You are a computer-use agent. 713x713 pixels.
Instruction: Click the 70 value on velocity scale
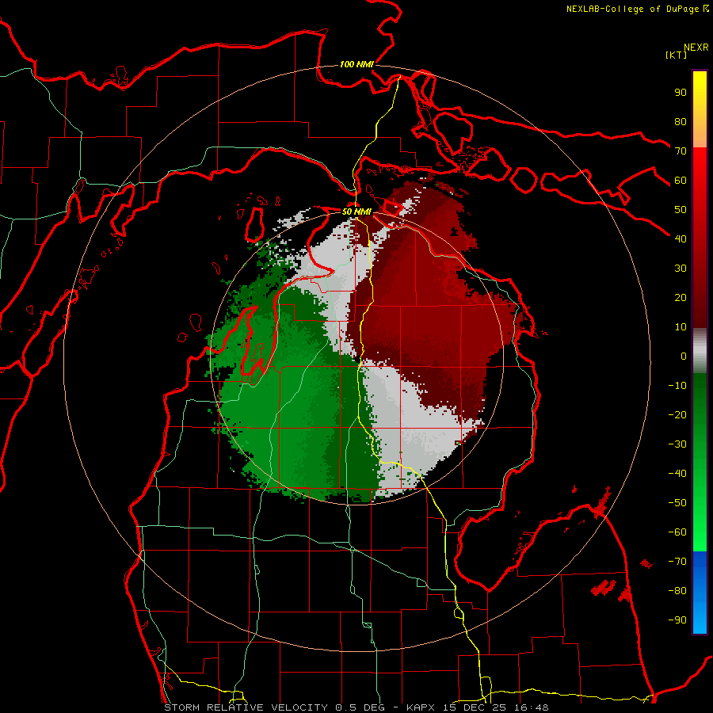coord(681,151)
